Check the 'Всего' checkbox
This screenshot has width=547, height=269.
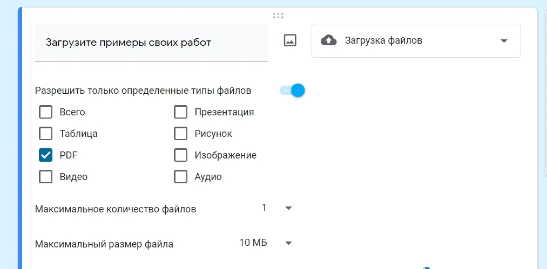46,112
